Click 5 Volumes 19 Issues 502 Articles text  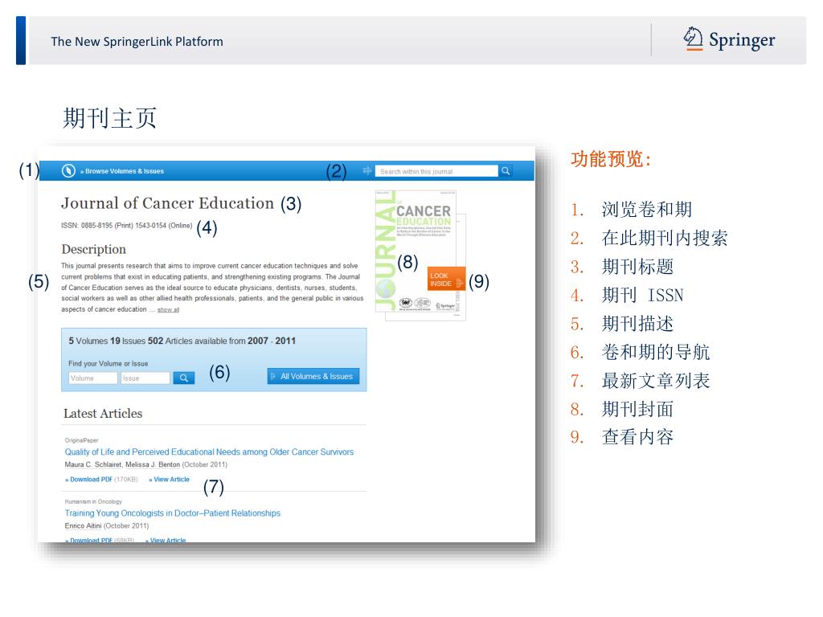(182, 341)
